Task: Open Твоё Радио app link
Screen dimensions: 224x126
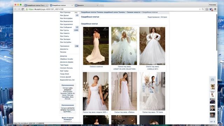Action: 64,65
